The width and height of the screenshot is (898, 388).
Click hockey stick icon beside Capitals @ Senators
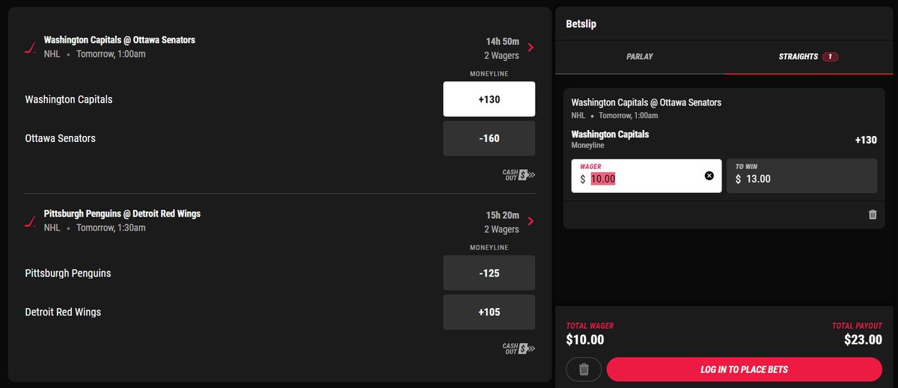30,48
